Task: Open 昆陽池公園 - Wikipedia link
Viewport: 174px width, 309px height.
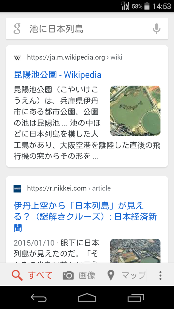Action: 57,75
